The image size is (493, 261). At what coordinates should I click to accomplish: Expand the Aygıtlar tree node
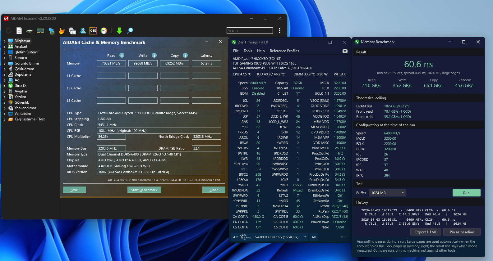click(4, 91)
